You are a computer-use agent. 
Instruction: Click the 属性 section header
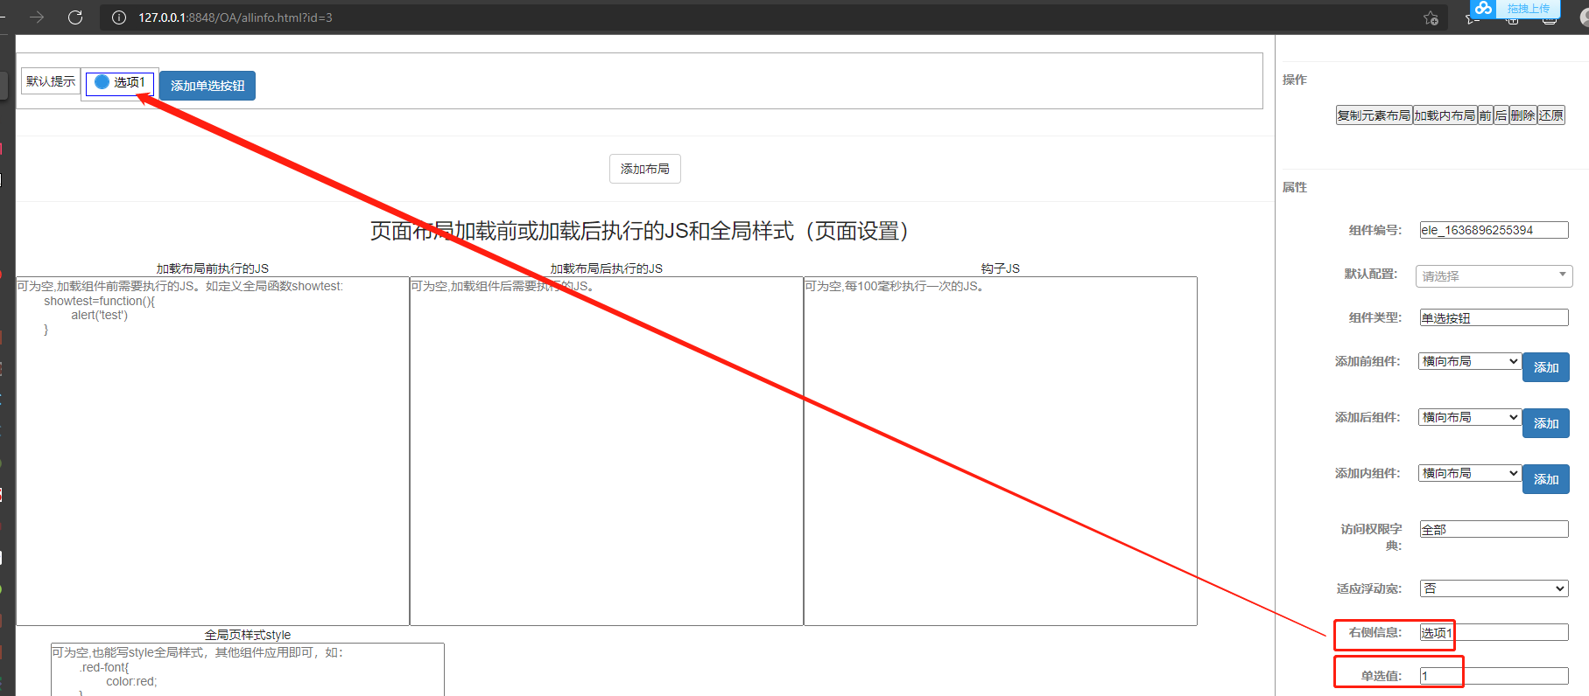point(1294,187)
